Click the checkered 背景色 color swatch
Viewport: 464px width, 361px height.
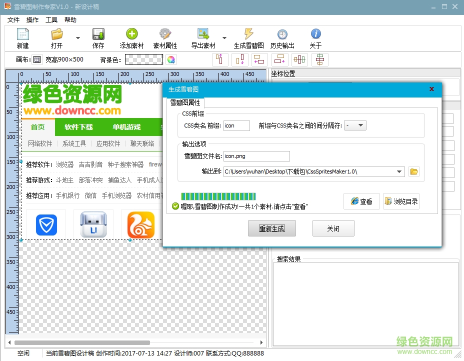click(x=143, y=59)
